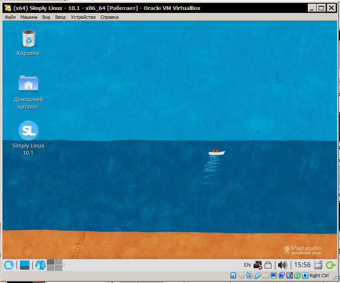340x283 pixels.
Task: Click the 15:56 panel clock
Action: coord(302,265)
